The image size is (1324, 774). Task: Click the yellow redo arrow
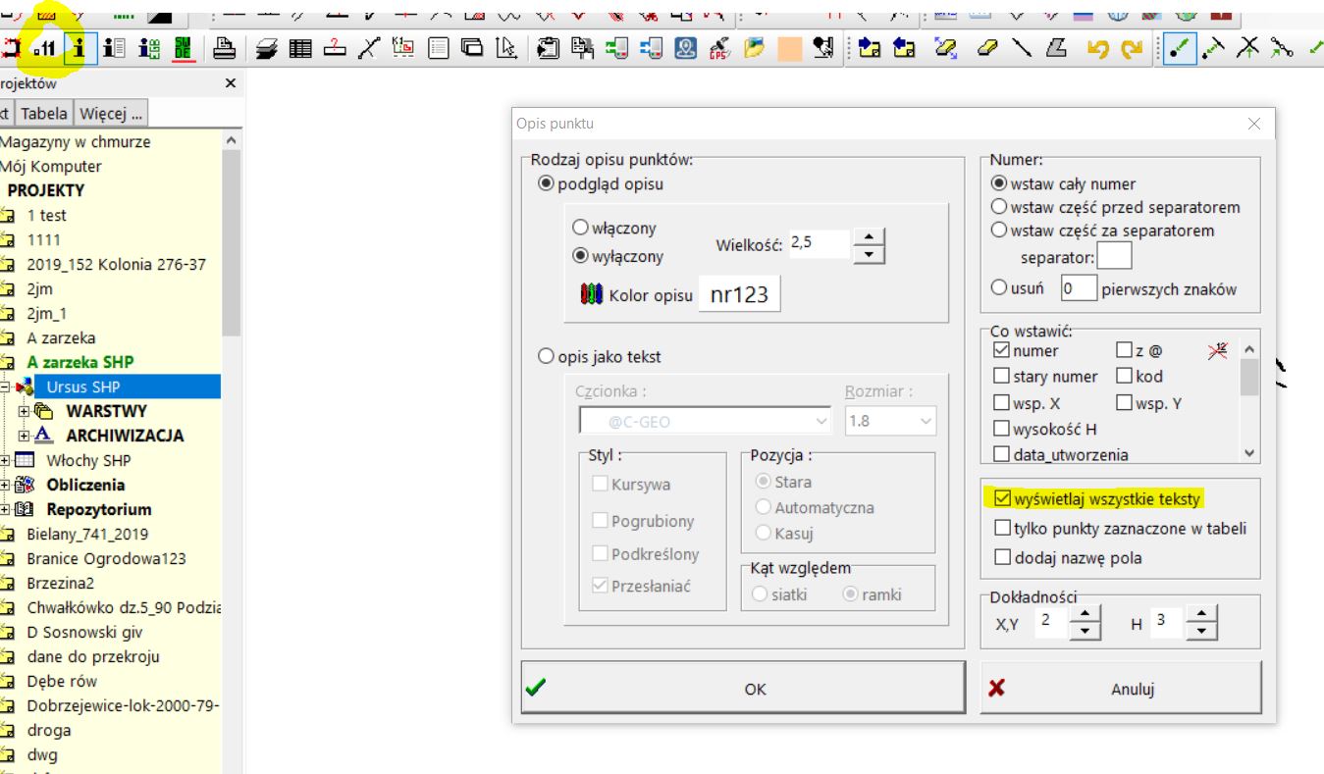tap(1132, 48)
